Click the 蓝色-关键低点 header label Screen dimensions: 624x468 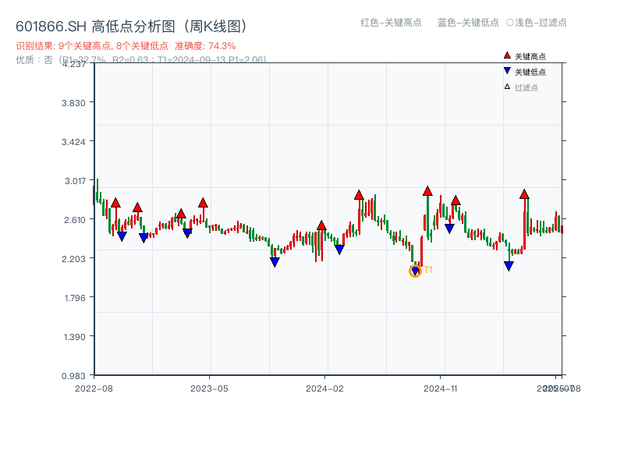click(468, 23)
